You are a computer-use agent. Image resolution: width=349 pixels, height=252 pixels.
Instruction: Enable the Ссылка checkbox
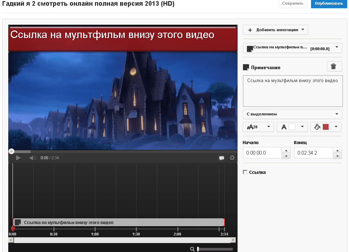(x=245, y=172)
